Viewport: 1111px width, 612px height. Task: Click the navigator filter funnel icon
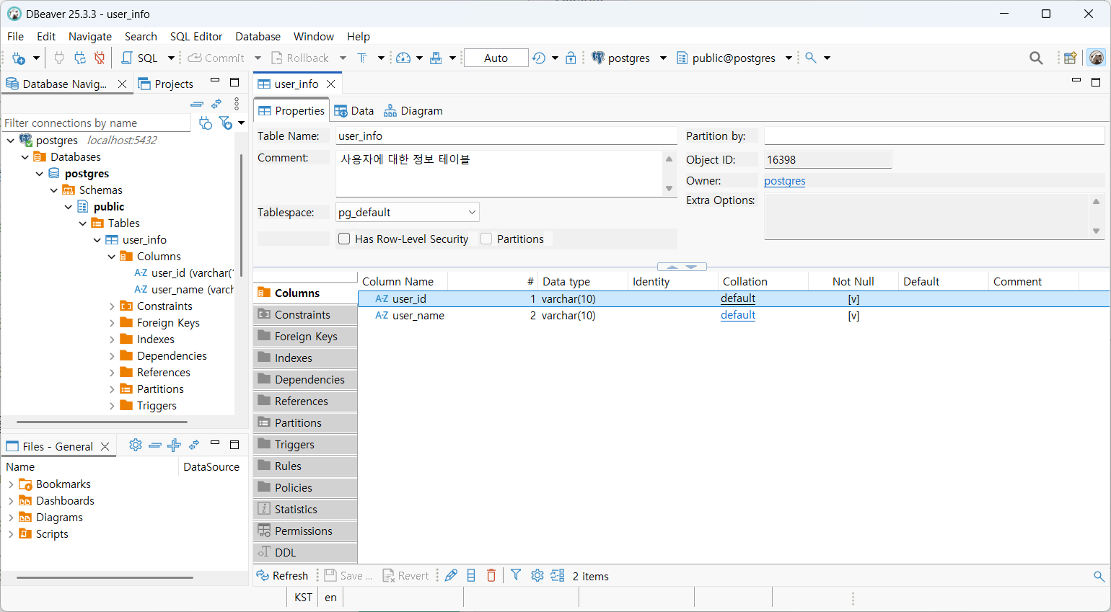click(225, 123)
